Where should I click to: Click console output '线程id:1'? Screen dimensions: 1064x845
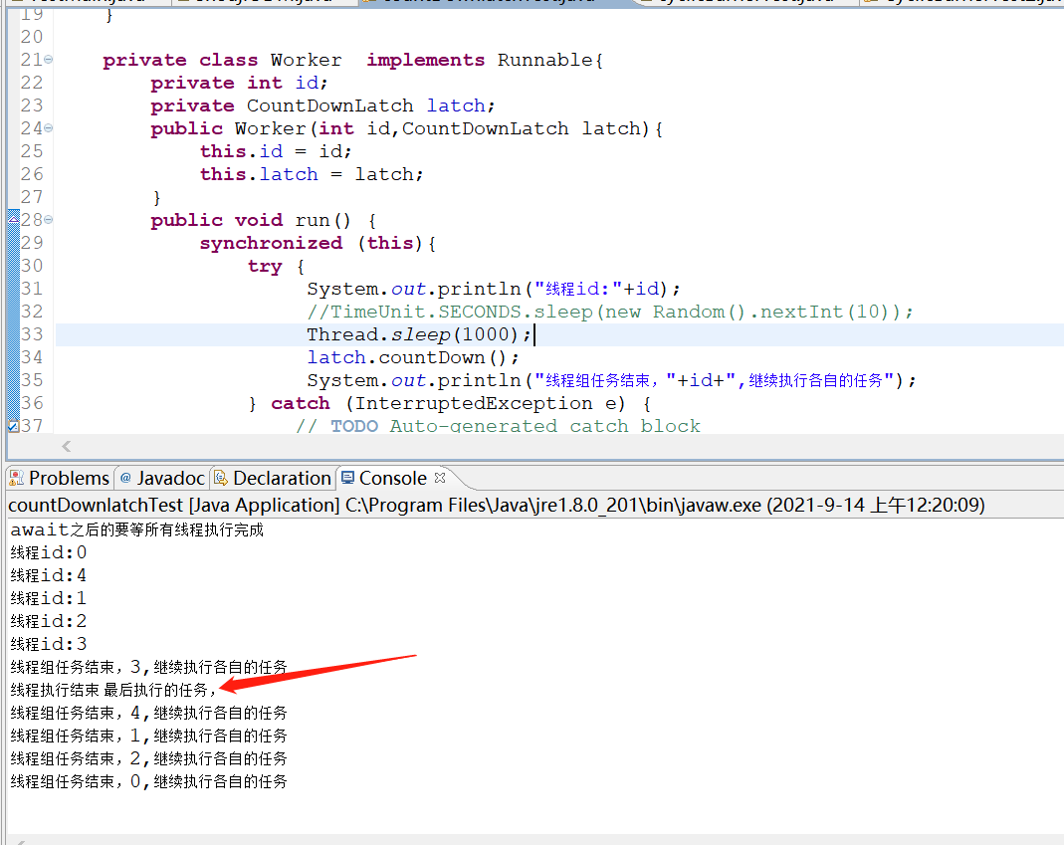pos(48,598)
